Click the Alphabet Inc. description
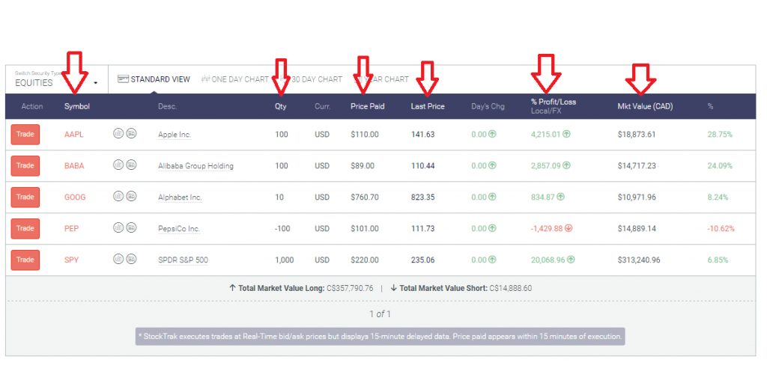767x380 pixels. [180, 197]
